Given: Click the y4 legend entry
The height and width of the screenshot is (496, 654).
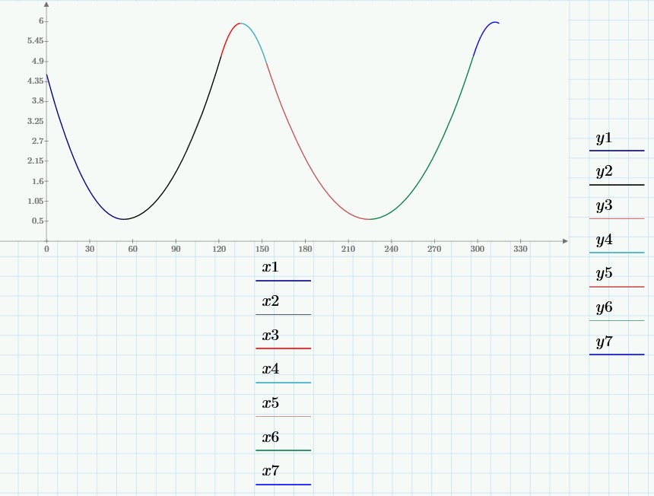Looking at the screenshot, I should pos(605,239).
